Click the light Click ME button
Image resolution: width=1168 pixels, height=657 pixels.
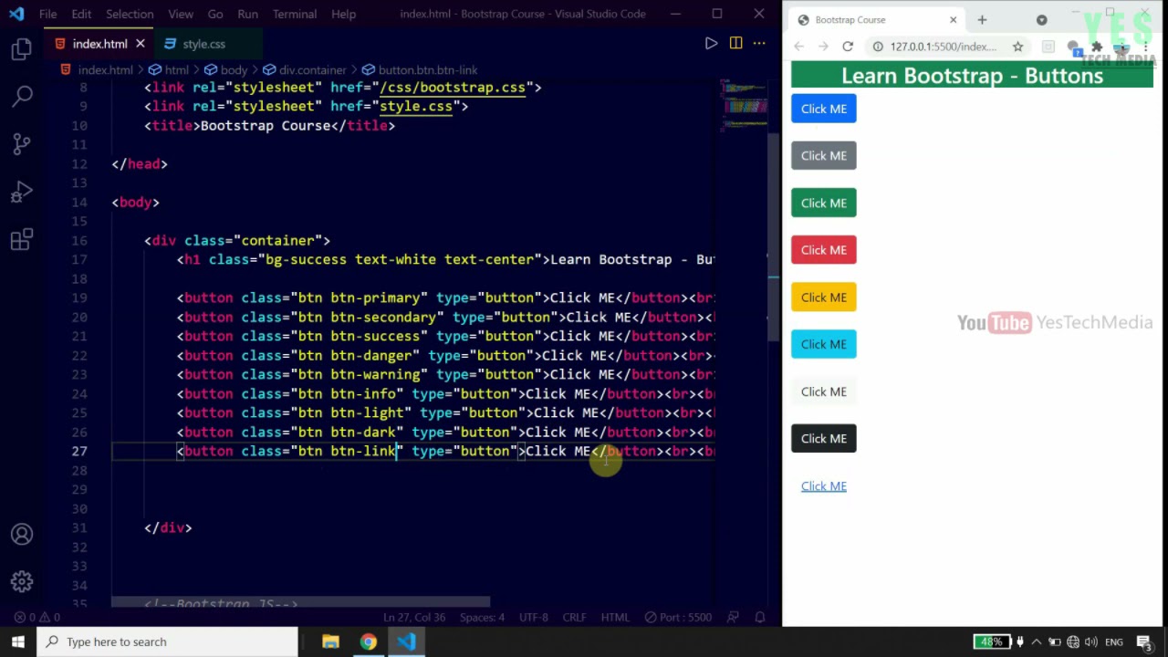click(x=823, y=391)
